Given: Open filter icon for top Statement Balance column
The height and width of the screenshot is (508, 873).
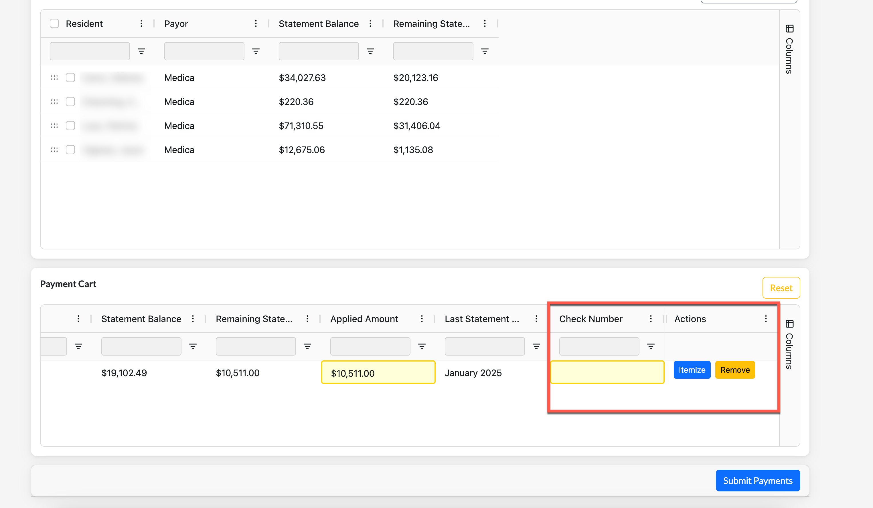Looking at the screenshot, I should coord(370,51).
